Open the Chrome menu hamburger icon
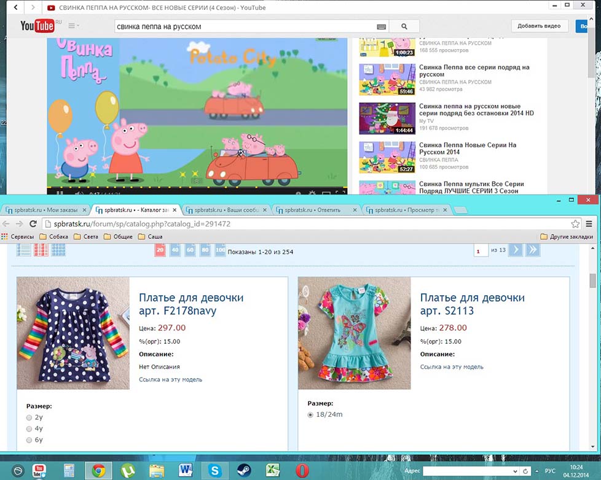 click(589, 224)
